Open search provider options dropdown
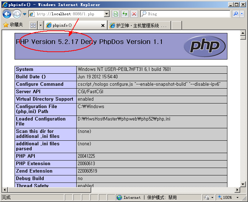 242,14
